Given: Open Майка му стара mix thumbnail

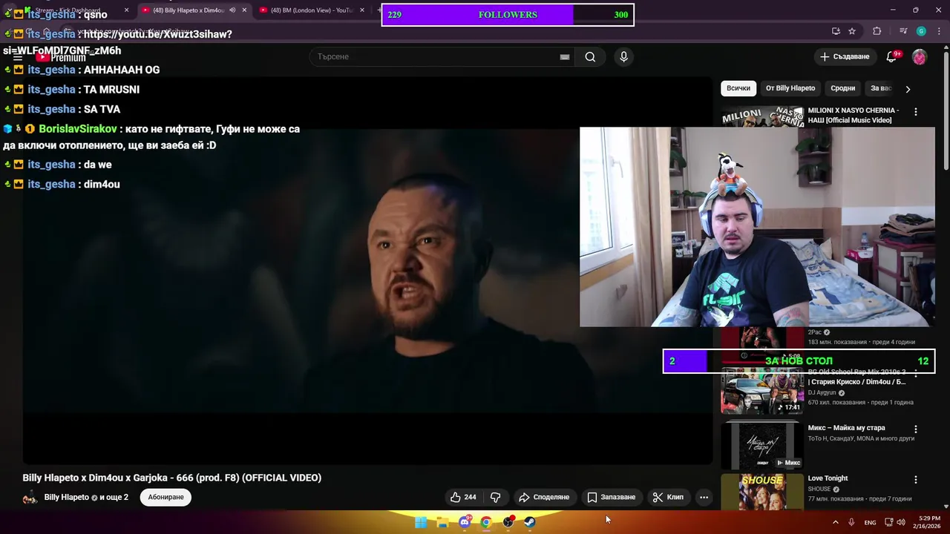Looking at the screenshot, I should point(762,445).
